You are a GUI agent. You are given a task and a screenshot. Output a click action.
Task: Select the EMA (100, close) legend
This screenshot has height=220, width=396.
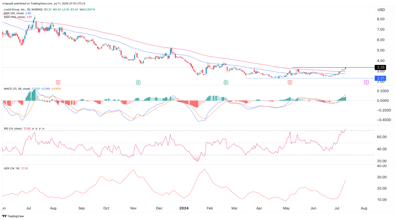pos(14,17)
